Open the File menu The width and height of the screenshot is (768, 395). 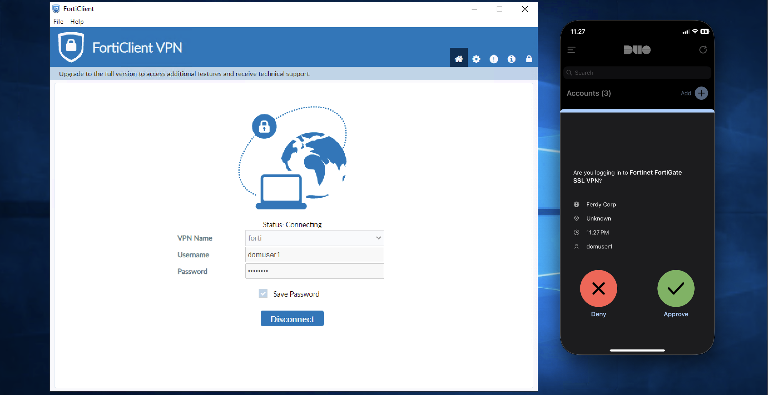coord(58,21)
